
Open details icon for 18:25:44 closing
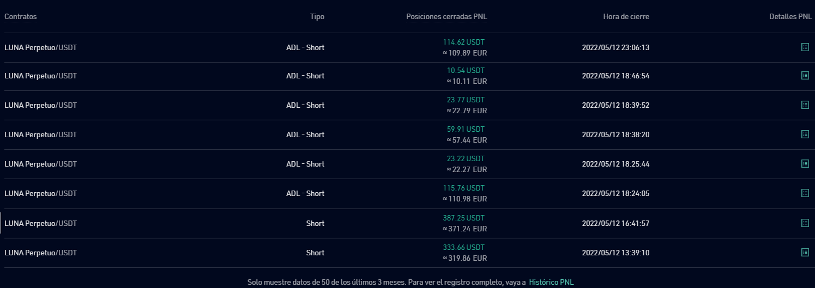click(x=805, y=164)
